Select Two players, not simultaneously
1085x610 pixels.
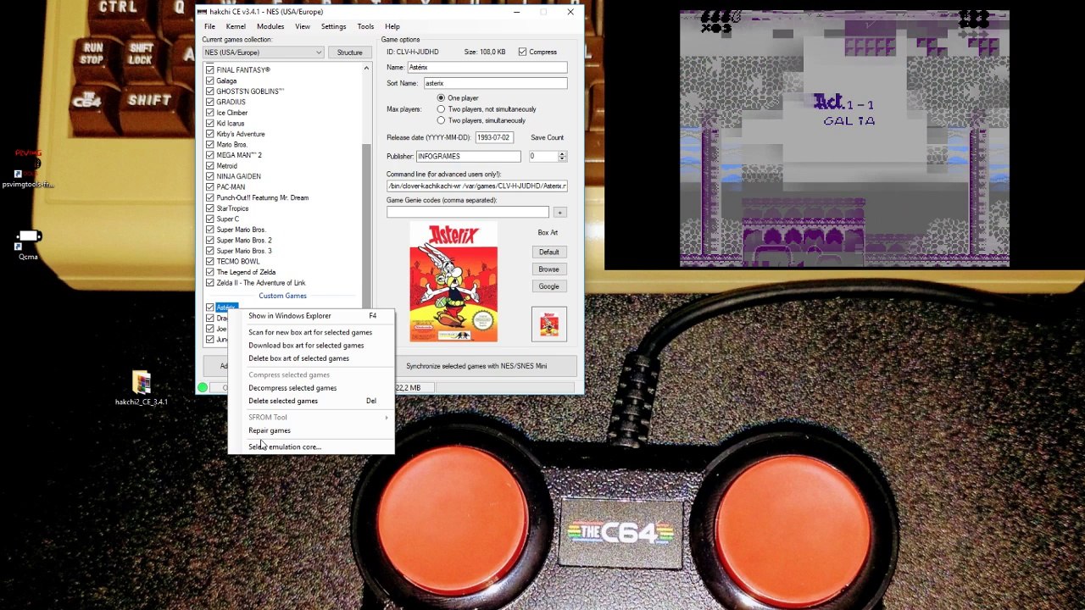click(x=441, y=109)
